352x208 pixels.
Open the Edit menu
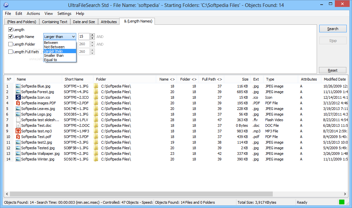click(x=19, y=14)
